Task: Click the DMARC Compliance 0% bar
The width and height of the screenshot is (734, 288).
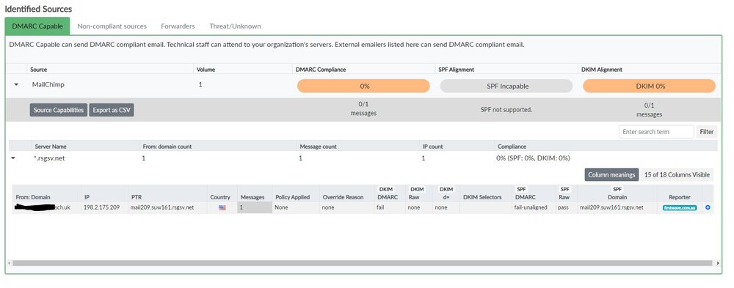Action: (x=363, y=86)
